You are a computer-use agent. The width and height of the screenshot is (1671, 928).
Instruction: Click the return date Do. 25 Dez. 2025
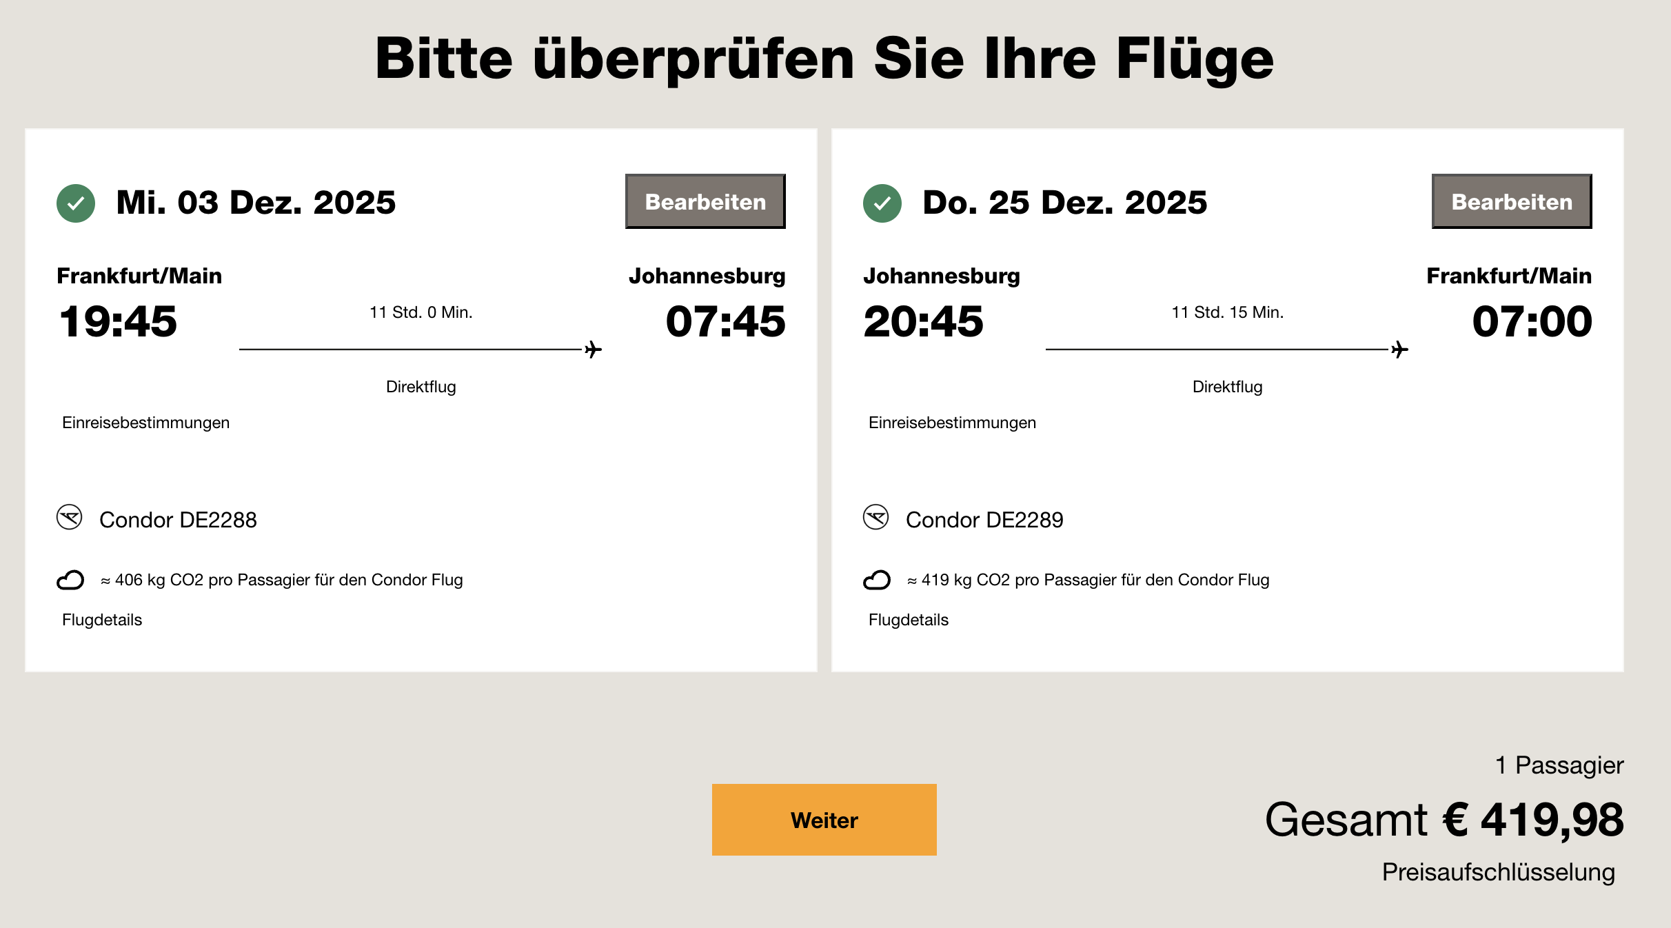point(1065,203)
